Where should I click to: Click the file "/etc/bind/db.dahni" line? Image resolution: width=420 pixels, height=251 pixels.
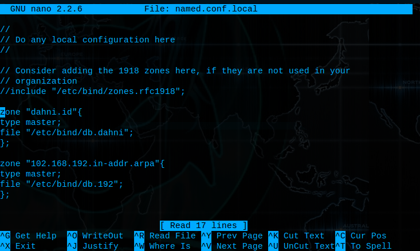click(66, 132)
